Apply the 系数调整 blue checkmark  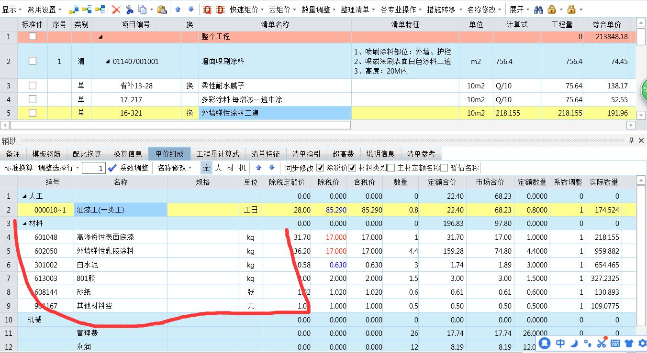point(112,168)
